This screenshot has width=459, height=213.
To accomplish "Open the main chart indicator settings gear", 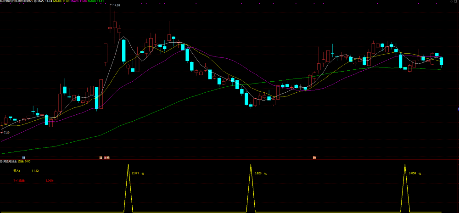I will tap(35, 1).
